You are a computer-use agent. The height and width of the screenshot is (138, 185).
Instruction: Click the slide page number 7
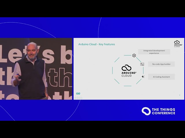click(x=180, y=95)
